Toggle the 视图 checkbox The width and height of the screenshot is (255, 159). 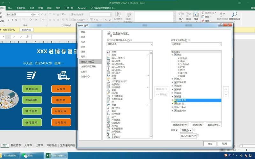[175, 97]
